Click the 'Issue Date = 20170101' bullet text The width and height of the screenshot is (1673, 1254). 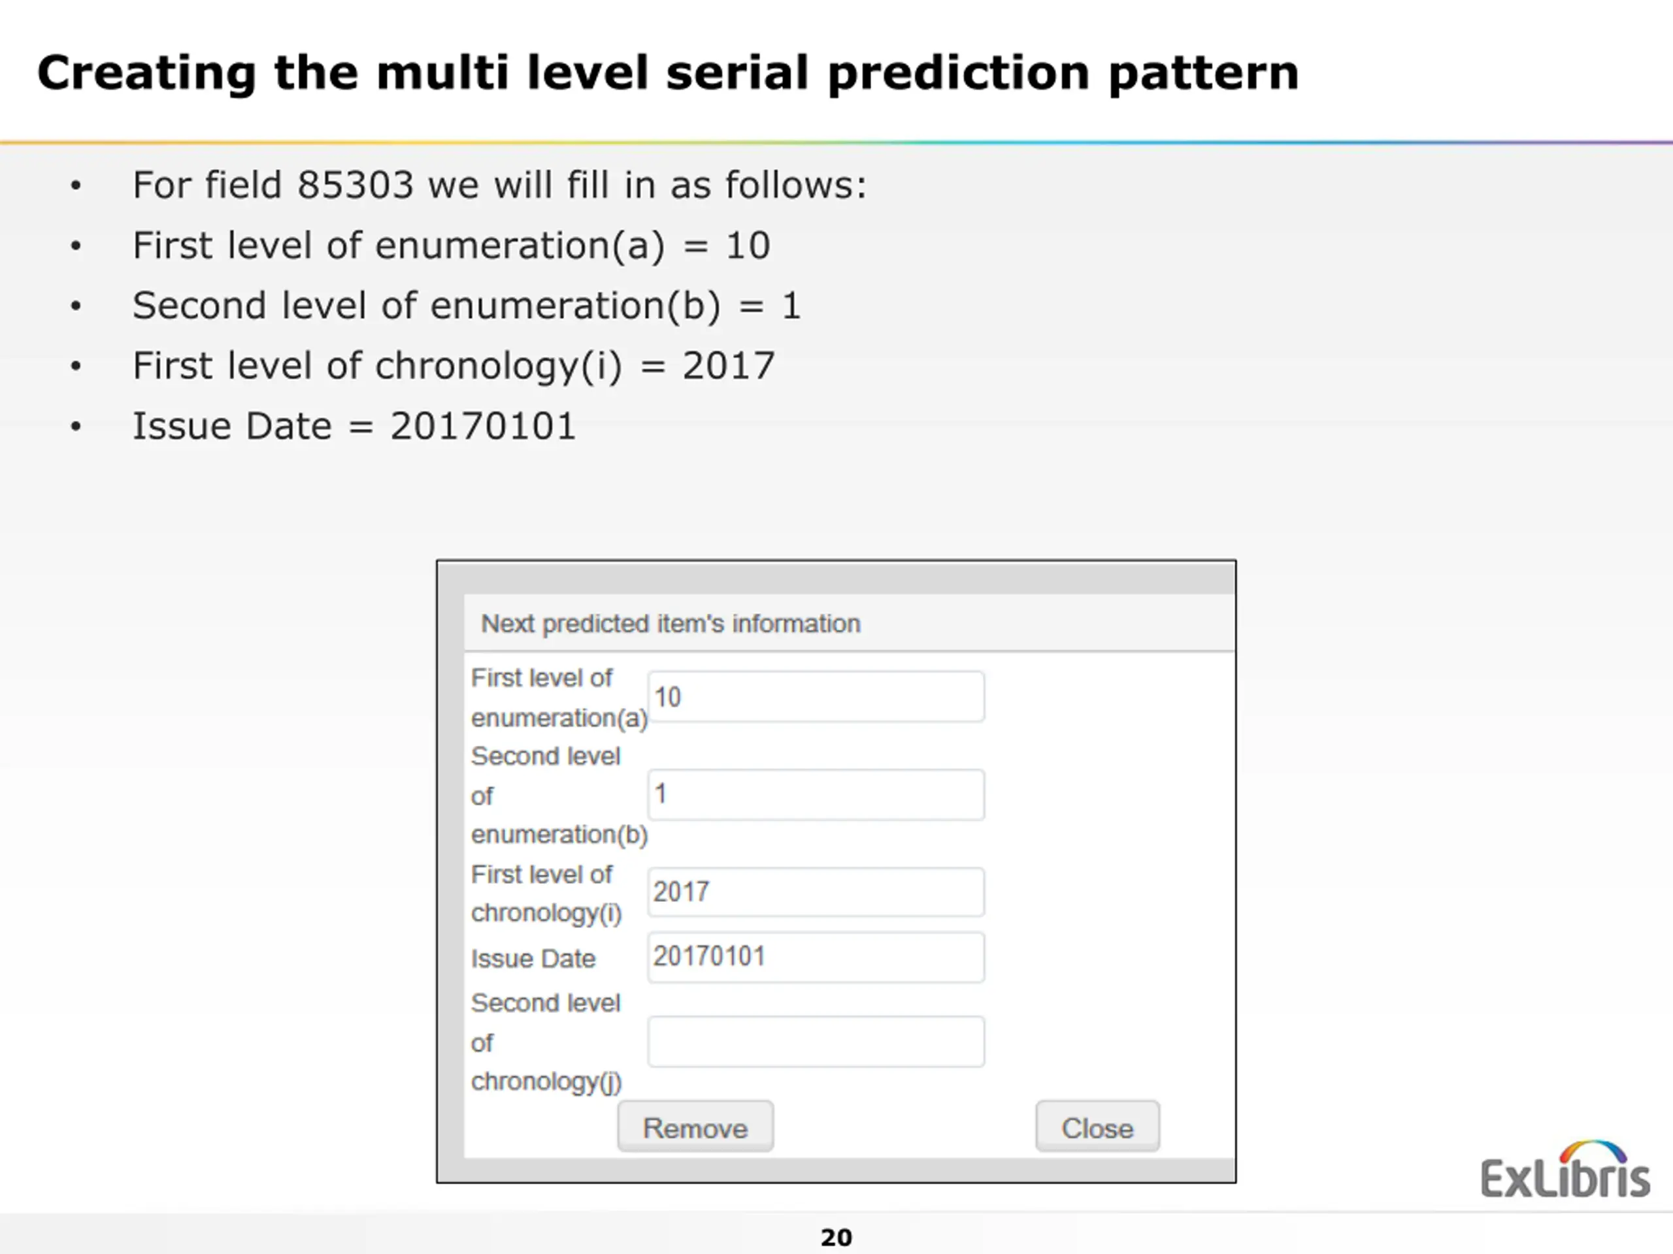354,426
